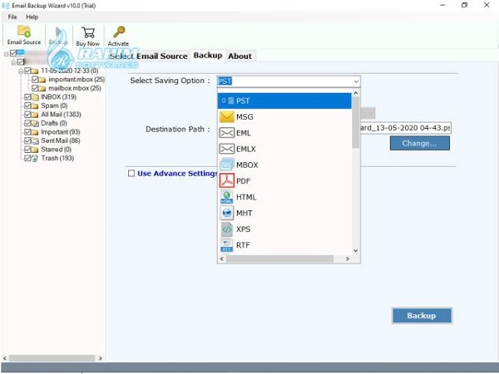Uncheck the Drafts (0) checkbox
499x374 pixels.
pos(27,123)
